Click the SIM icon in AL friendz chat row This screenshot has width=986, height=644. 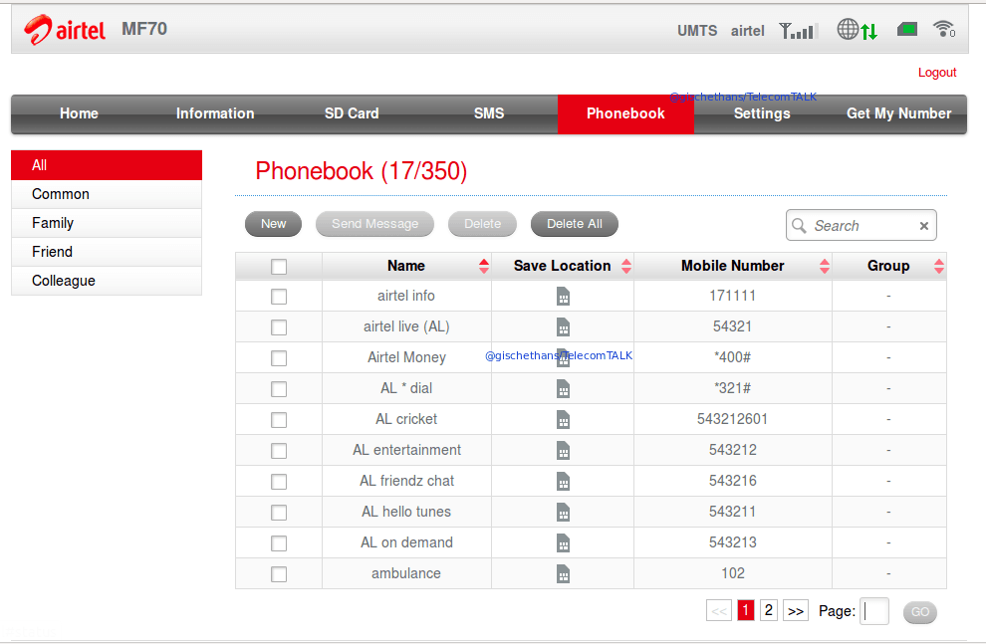coord(563,481)
